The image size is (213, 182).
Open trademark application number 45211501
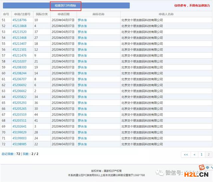click(x=19, y=50)
